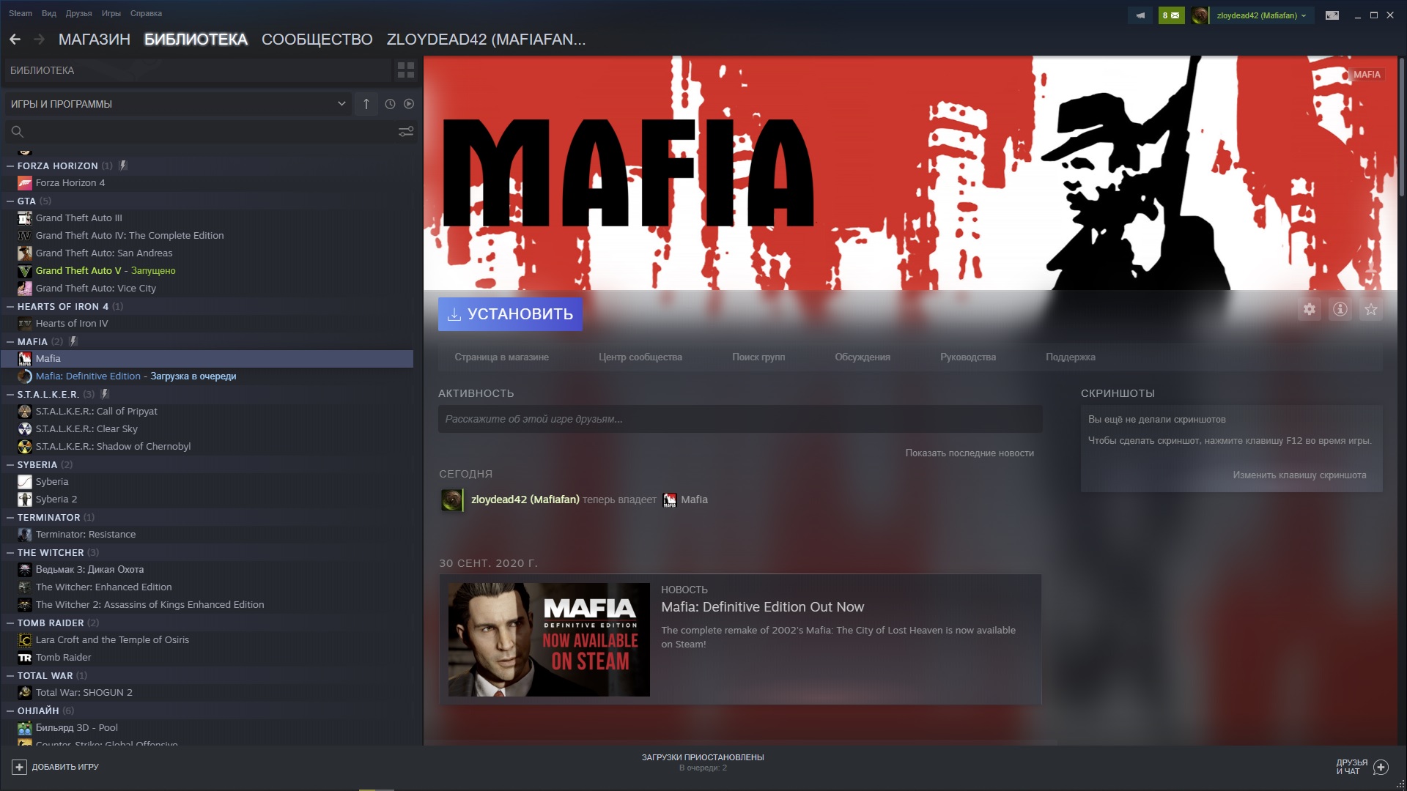Screen dimensions: 1407x791
Task: Switch library to grid collections view
Action: (405, 70)
